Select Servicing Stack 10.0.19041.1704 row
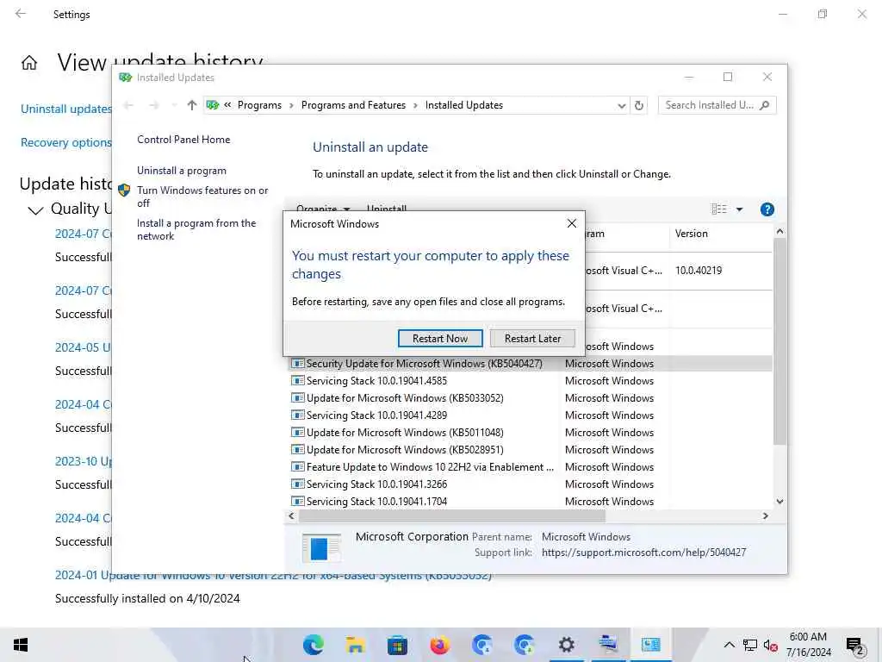Screen dimensions: 882x662 (531, 502)
